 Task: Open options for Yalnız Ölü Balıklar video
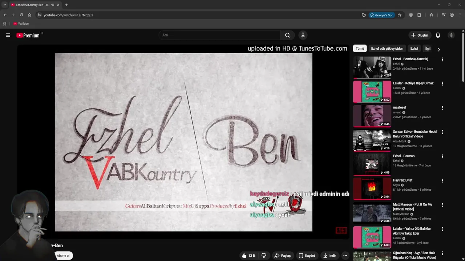pyautogui.click(x=442, y=229)
